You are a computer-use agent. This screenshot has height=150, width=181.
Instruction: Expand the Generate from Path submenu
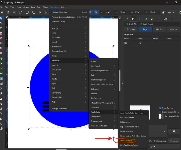69,51
